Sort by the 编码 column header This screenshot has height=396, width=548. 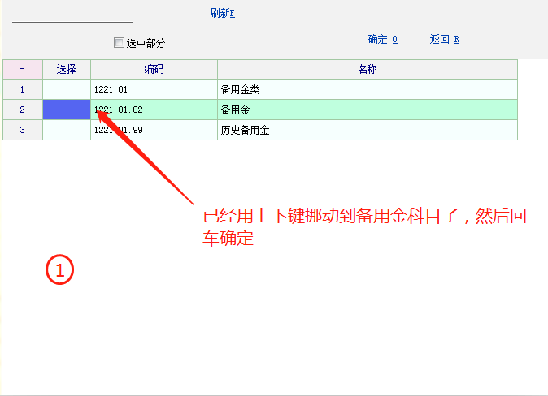coord(154,69)
